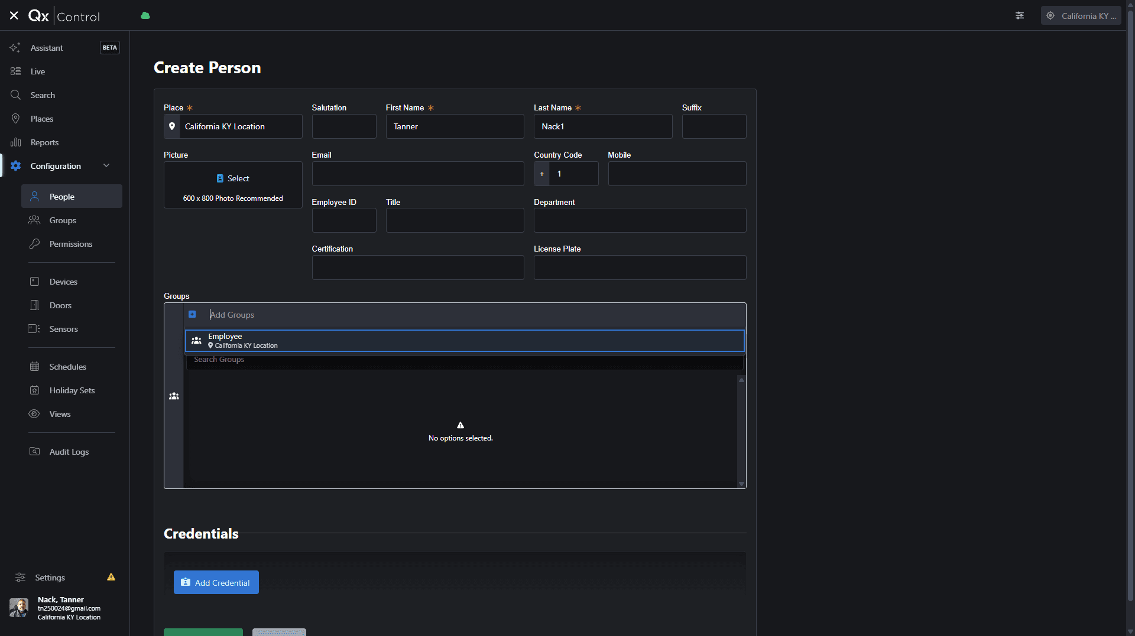Focus the License Plate field
The image size is (1135, 636).
(x=640, y=268)
